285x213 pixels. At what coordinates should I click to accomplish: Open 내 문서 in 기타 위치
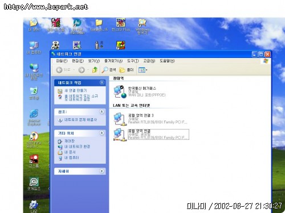67,152
